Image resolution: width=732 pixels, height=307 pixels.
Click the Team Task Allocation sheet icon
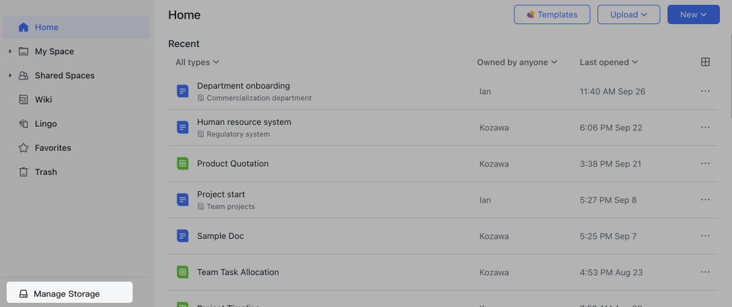pyautogui.click(x=183, y=272)
